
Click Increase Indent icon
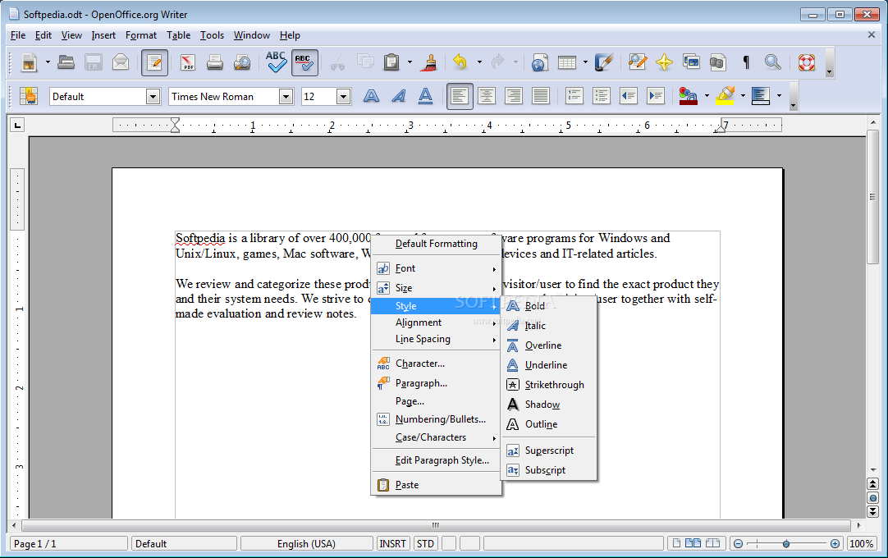pos(656,96)
